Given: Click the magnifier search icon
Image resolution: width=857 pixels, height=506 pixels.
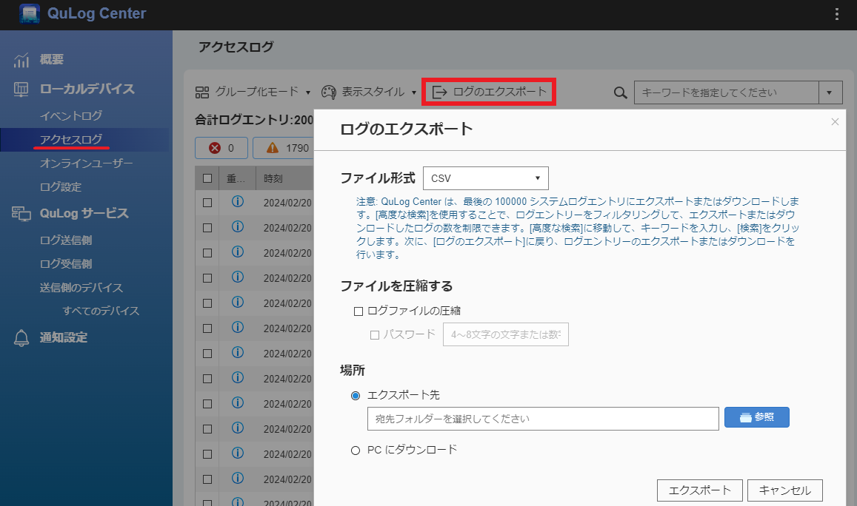Looking at the screenshot, I should (x=620, y=92).
